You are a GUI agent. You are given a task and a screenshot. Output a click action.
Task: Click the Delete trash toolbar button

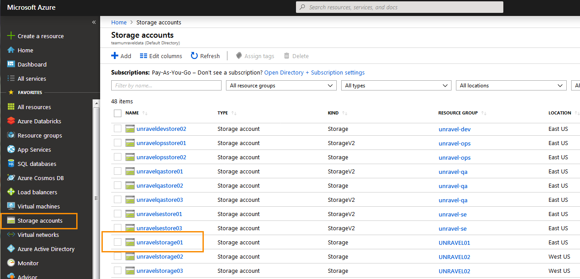coord(296,56)
